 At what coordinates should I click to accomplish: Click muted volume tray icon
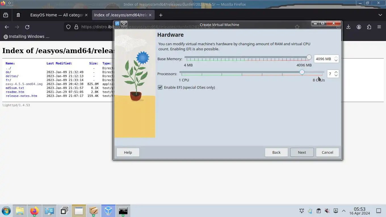pyautogui.click(x=327, y=211)
